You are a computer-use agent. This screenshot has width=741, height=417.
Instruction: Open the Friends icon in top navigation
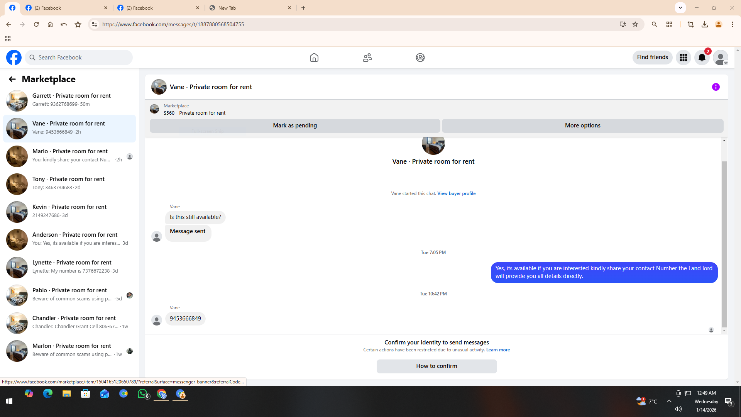pyautogui.click(x=367, y=58)
